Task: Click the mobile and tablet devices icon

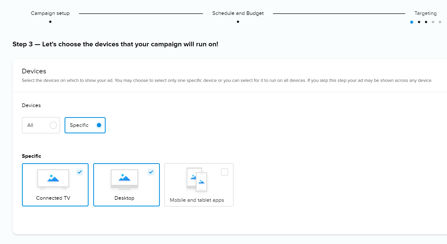Action: click(197, 179)
